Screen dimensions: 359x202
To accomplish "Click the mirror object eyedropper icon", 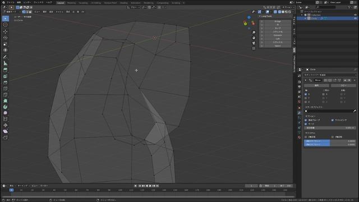I will (x=355, y=111).
